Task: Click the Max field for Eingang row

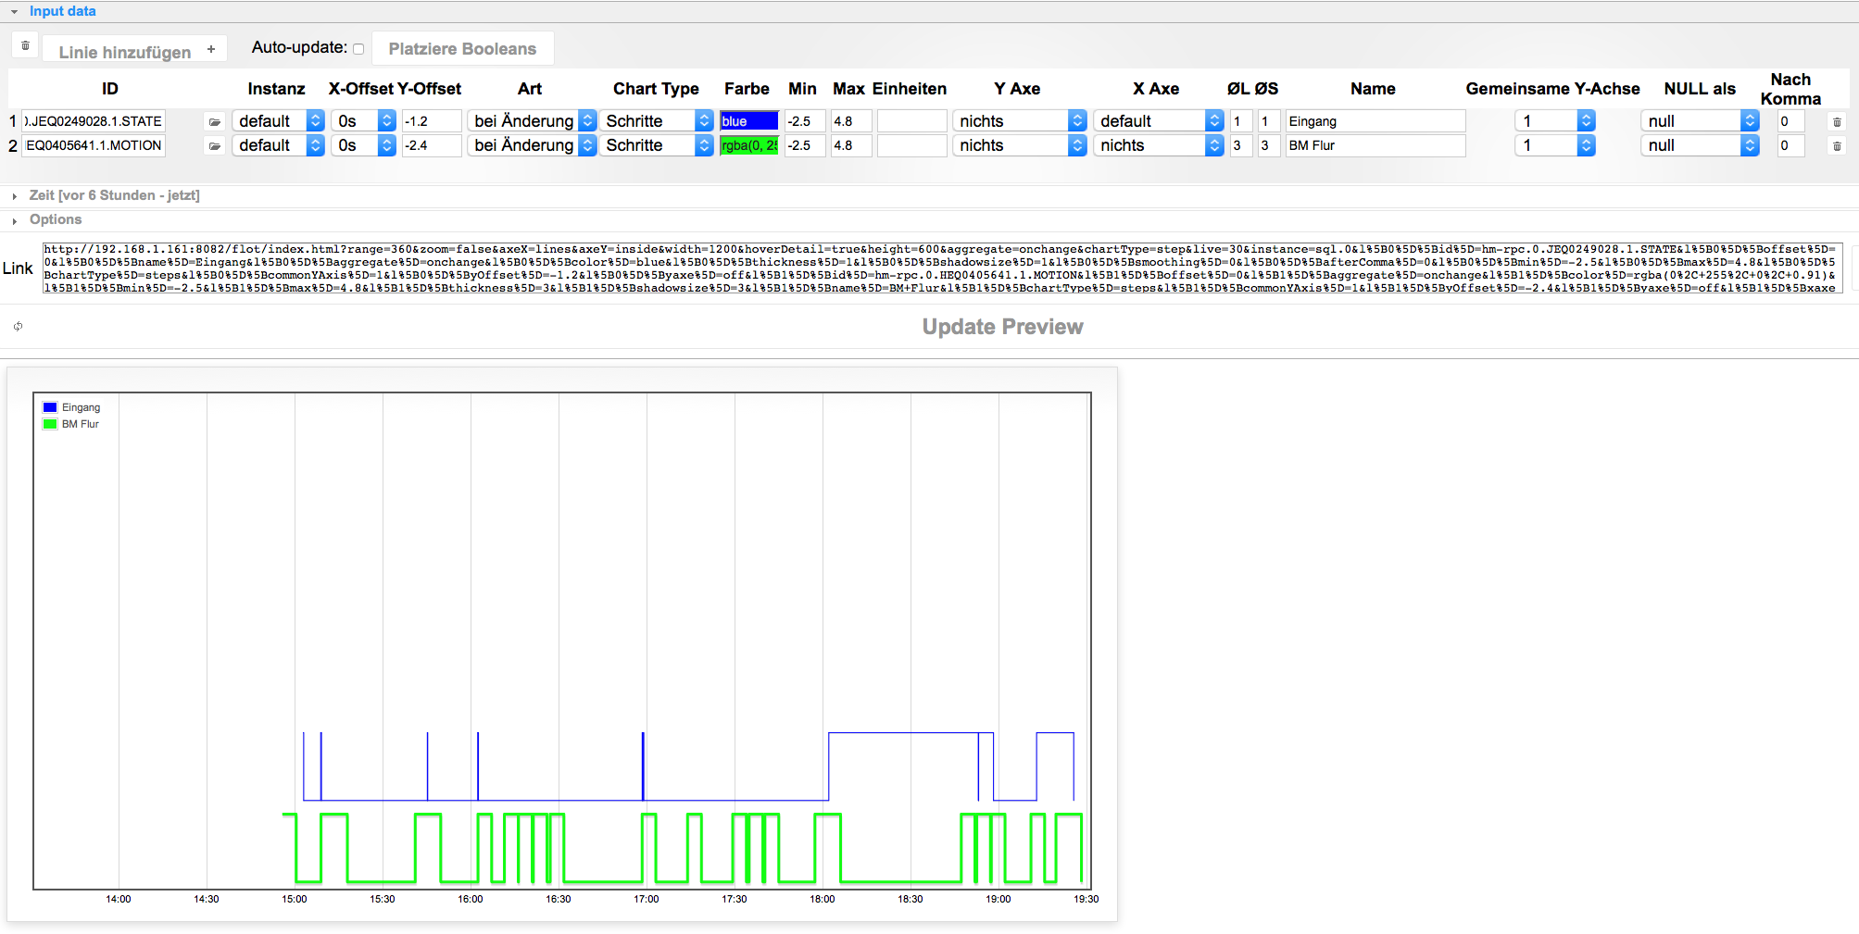Action: click(851, 121)
